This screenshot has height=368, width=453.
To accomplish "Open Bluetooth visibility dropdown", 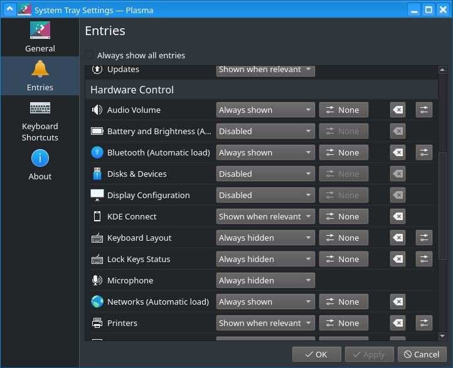I will pos(265,152).
